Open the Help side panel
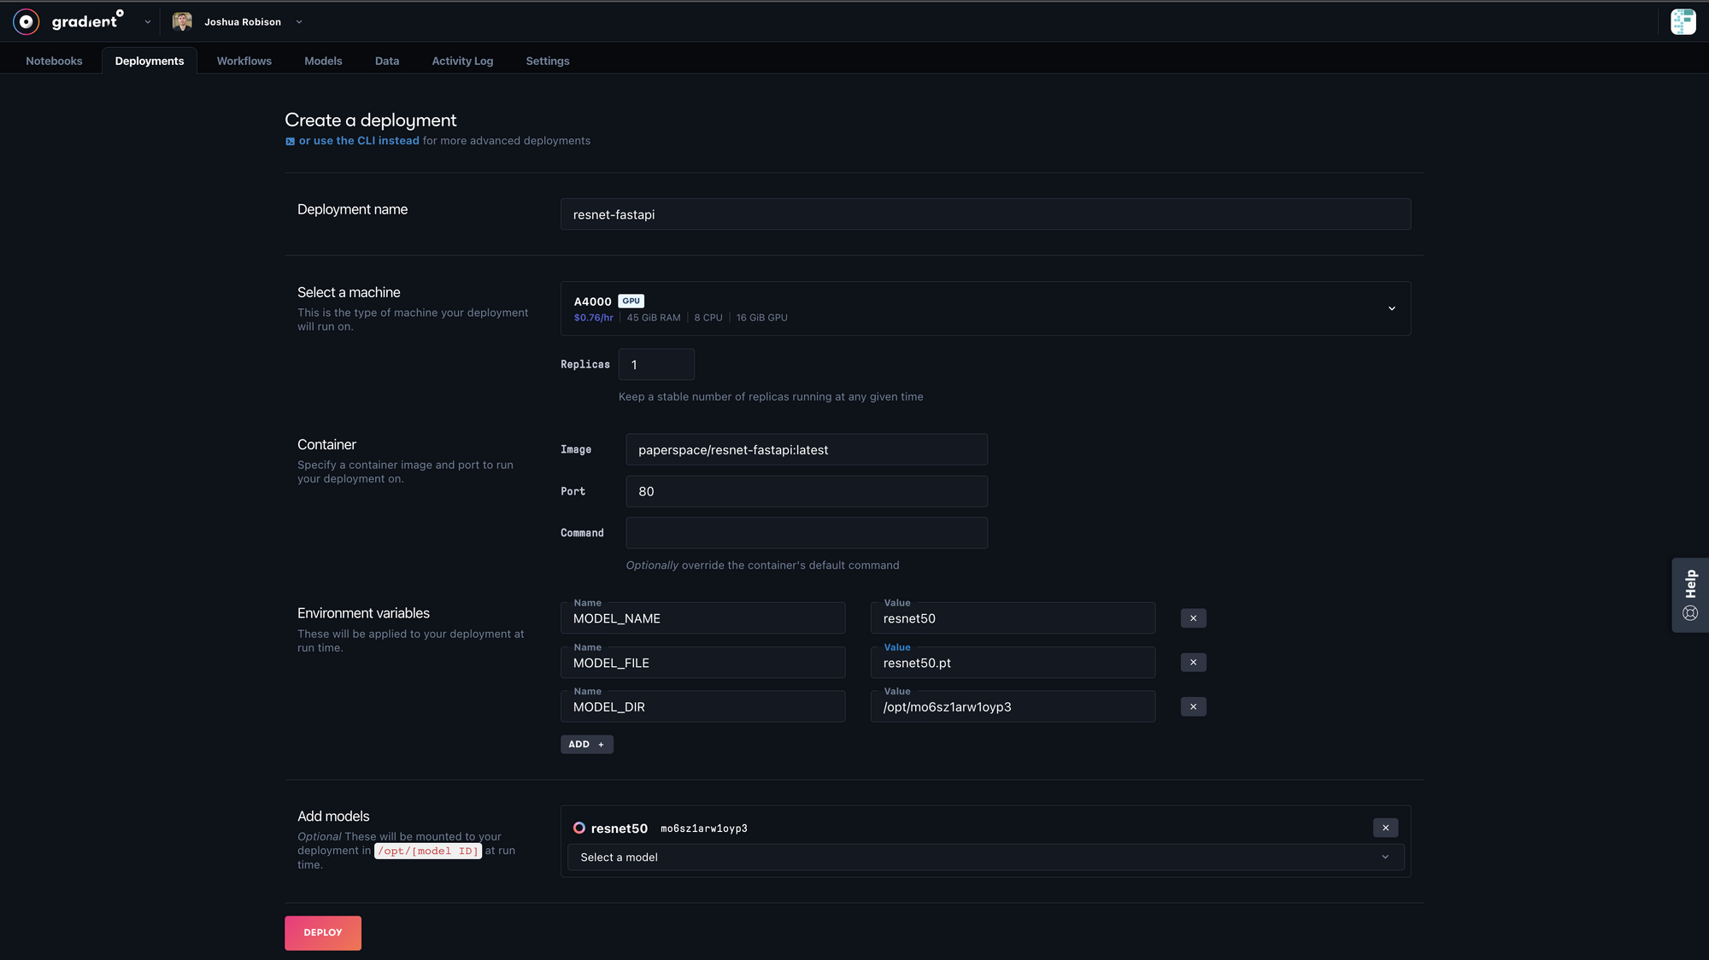Screen dimensions: 1709x960 point(1689,595)
